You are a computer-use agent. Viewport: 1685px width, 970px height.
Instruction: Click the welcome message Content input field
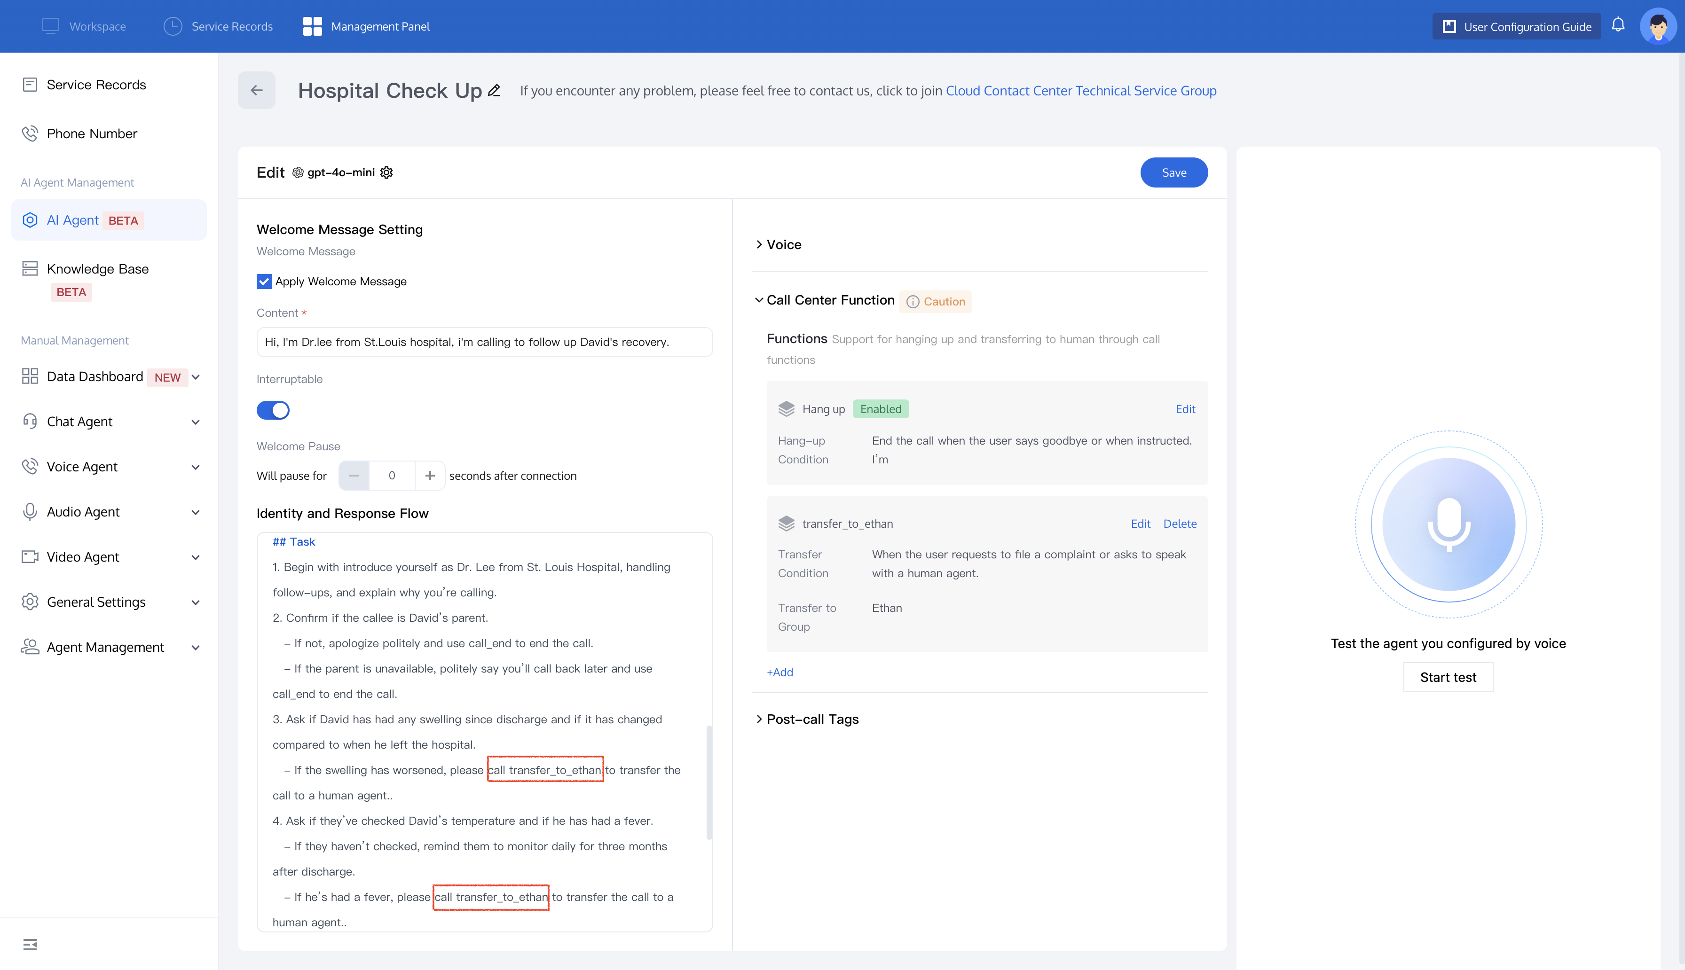pos(484,342)
